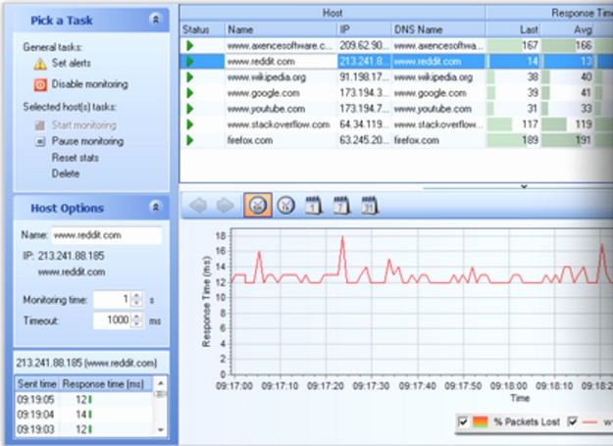Image resolution: width=613 pixels, height=446 pixels.
Task: Click the Sent time column header
Action: pyautogui.click(x=36, y=384)
